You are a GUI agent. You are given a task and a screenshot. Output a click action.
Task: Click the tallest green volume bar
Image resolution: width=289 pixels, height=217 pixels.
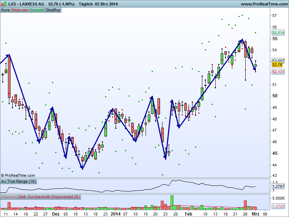click(x=172, y=203)
